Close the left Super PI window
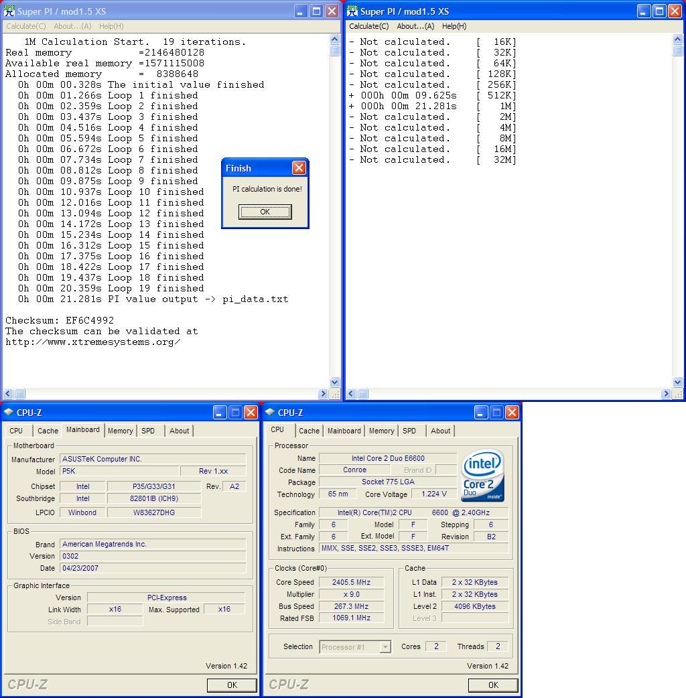The width and height of the screenshot is (686, 698). pyautogui.click(x=332, y=11)
